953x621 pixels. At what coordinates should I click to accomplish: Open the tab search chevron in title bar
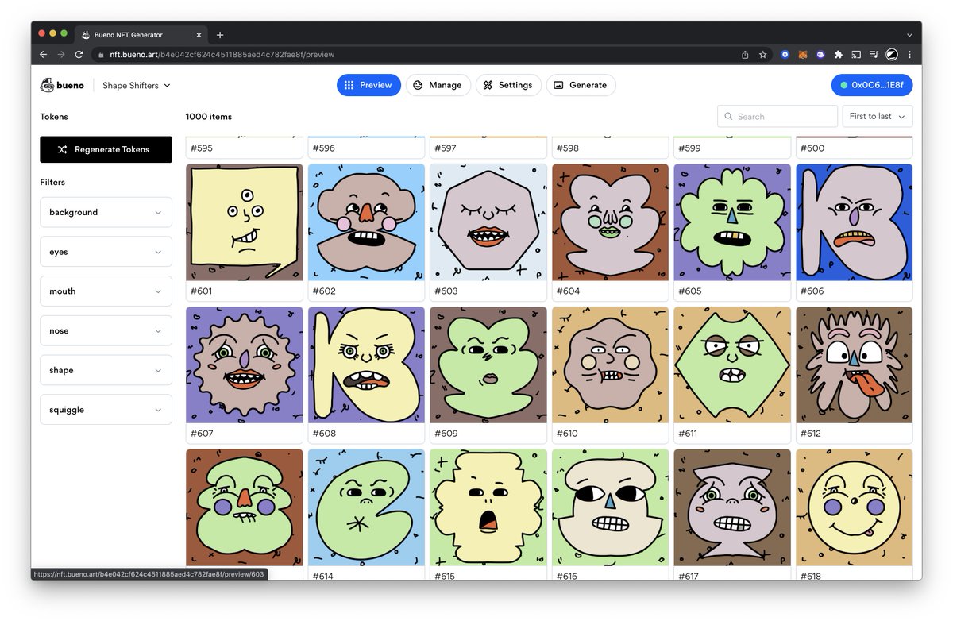click(909, 35)
